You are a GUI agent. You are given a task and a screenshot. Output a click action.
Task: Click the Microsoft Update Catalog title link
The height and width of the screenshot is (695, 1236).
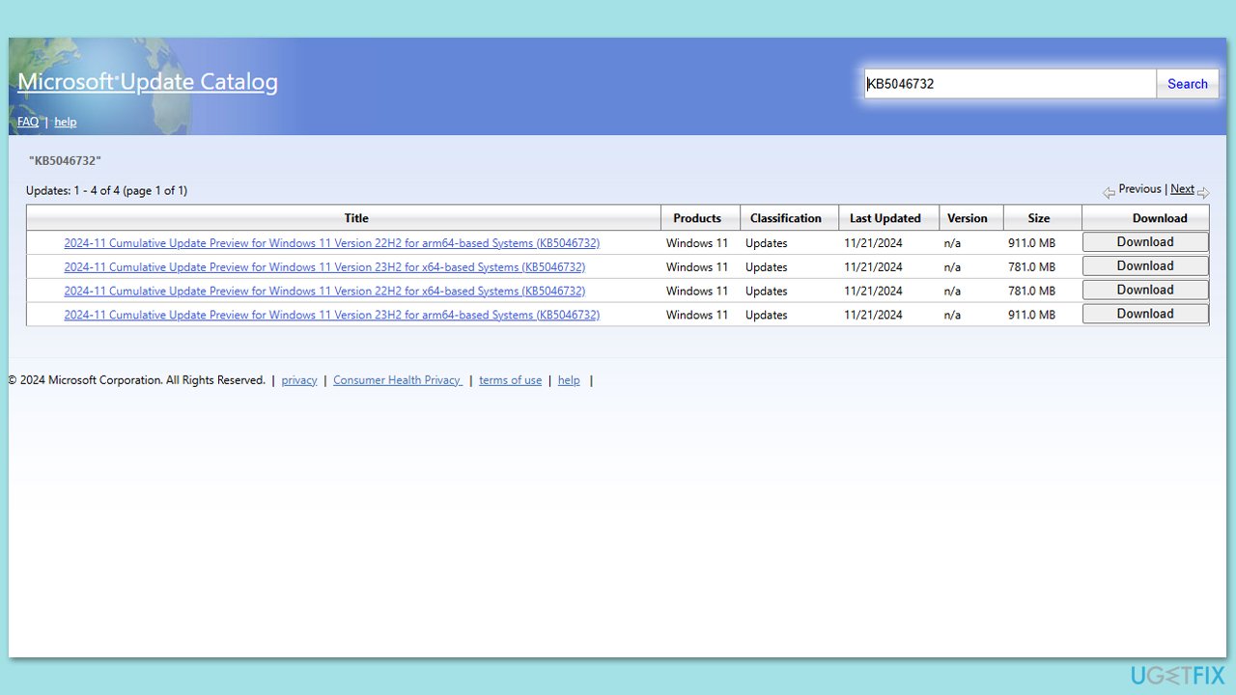148,82
